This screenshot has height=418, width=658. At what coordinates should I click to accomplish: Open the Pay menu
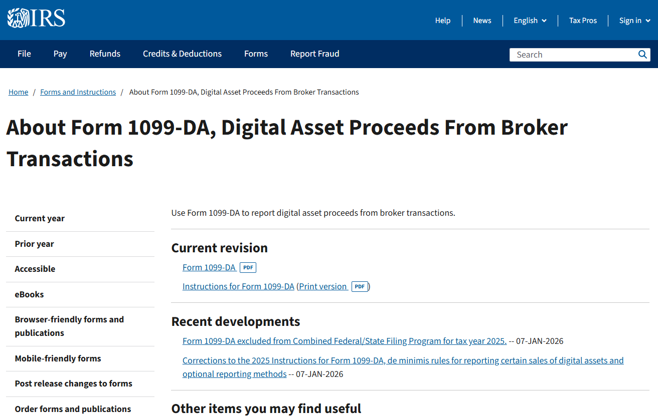pyautogui.click(x=60, y=54)
